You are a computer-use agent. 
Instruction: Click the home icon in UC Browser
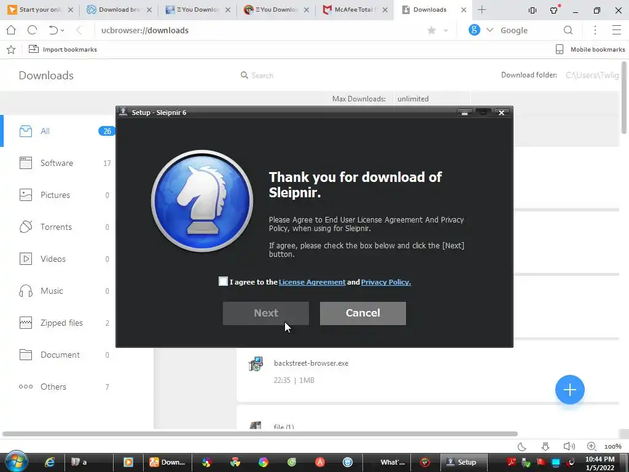(x=11, y=30)
